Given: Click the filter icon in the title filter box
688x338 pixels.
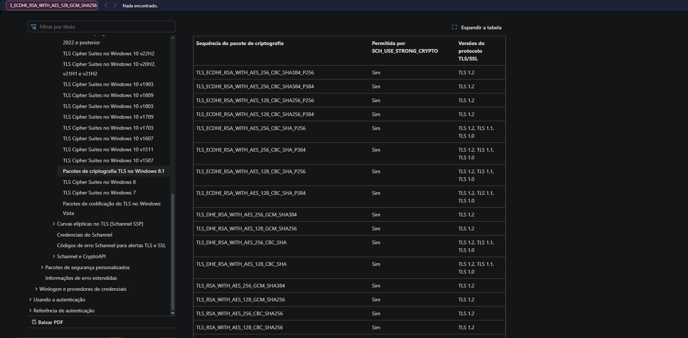Looking at the screenshot, I should [x=34, y=27].
